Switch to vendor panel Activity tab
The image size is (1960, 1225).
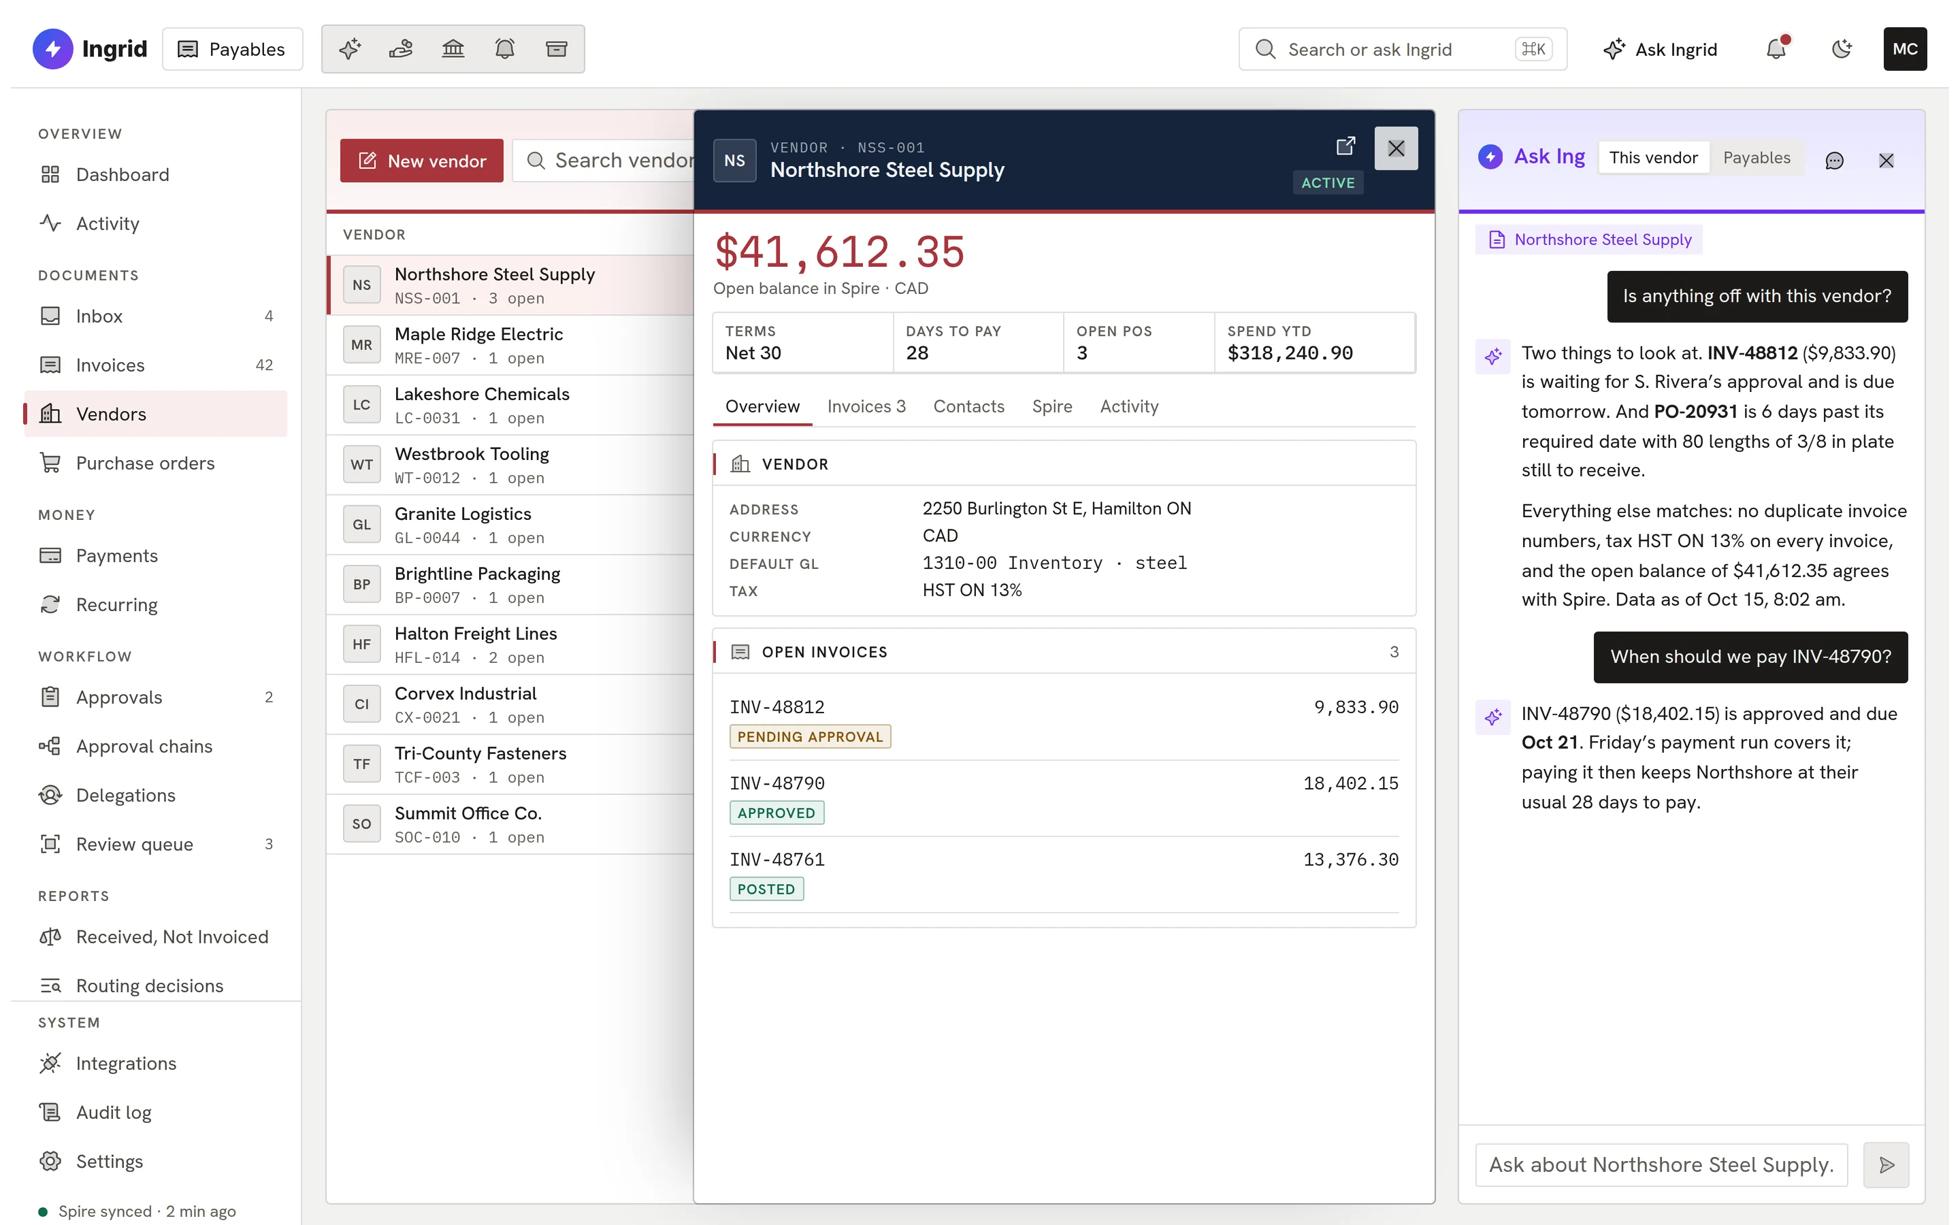1129,407
